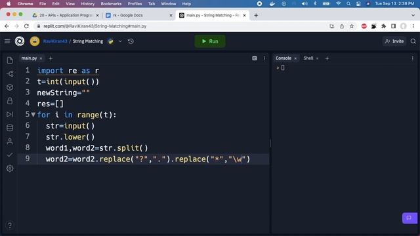Click line number 9 in the gutter
This screenshot has height=236, width=420.
pos(28,159)
